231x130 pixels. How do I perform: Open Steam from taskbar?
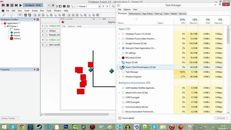[x=39, y=127]
